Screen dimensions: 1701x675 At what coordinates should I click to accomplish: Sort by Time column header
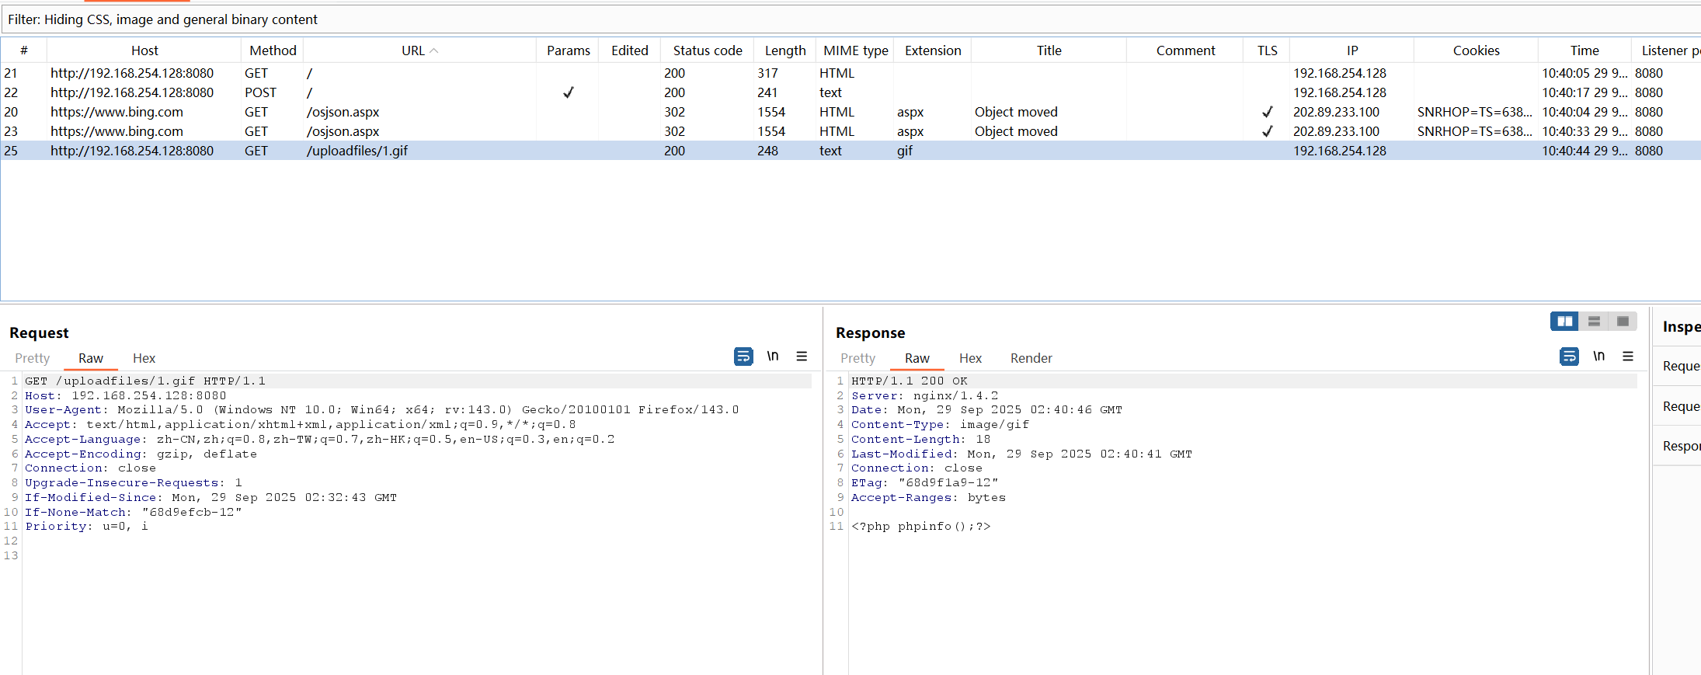[1584, 50]
